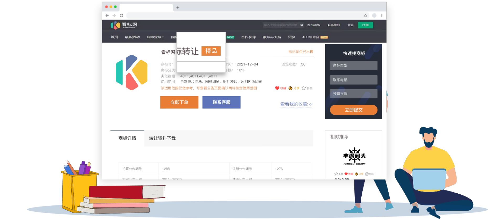488x219 pixels.
Task: Click the search magnifier icon in header
Action: pyautogui.click(x=302, y=25)
